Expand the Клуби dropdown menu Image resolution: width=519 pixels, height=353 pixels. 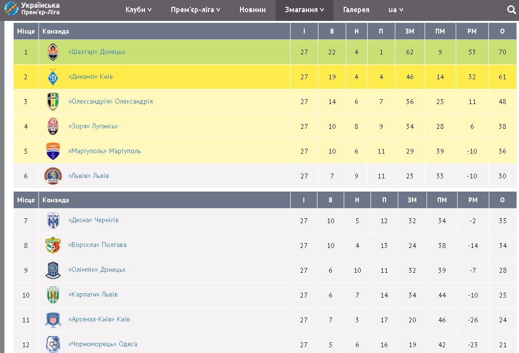[139, 10]
